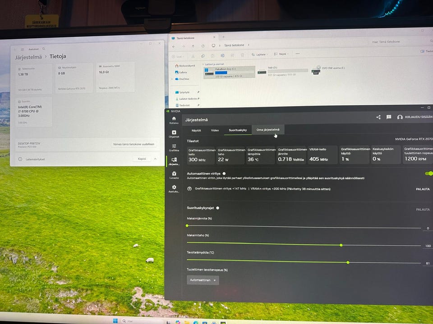The width and height of the screenshot is (433, 324).
Task: Switch to Oma järjestelmä tab
Action: click(268, 130)
